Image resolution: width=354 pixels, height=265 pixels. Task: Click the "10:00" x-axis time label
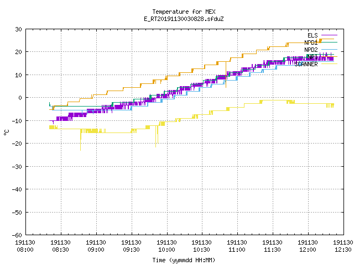(x=166, y=250)
